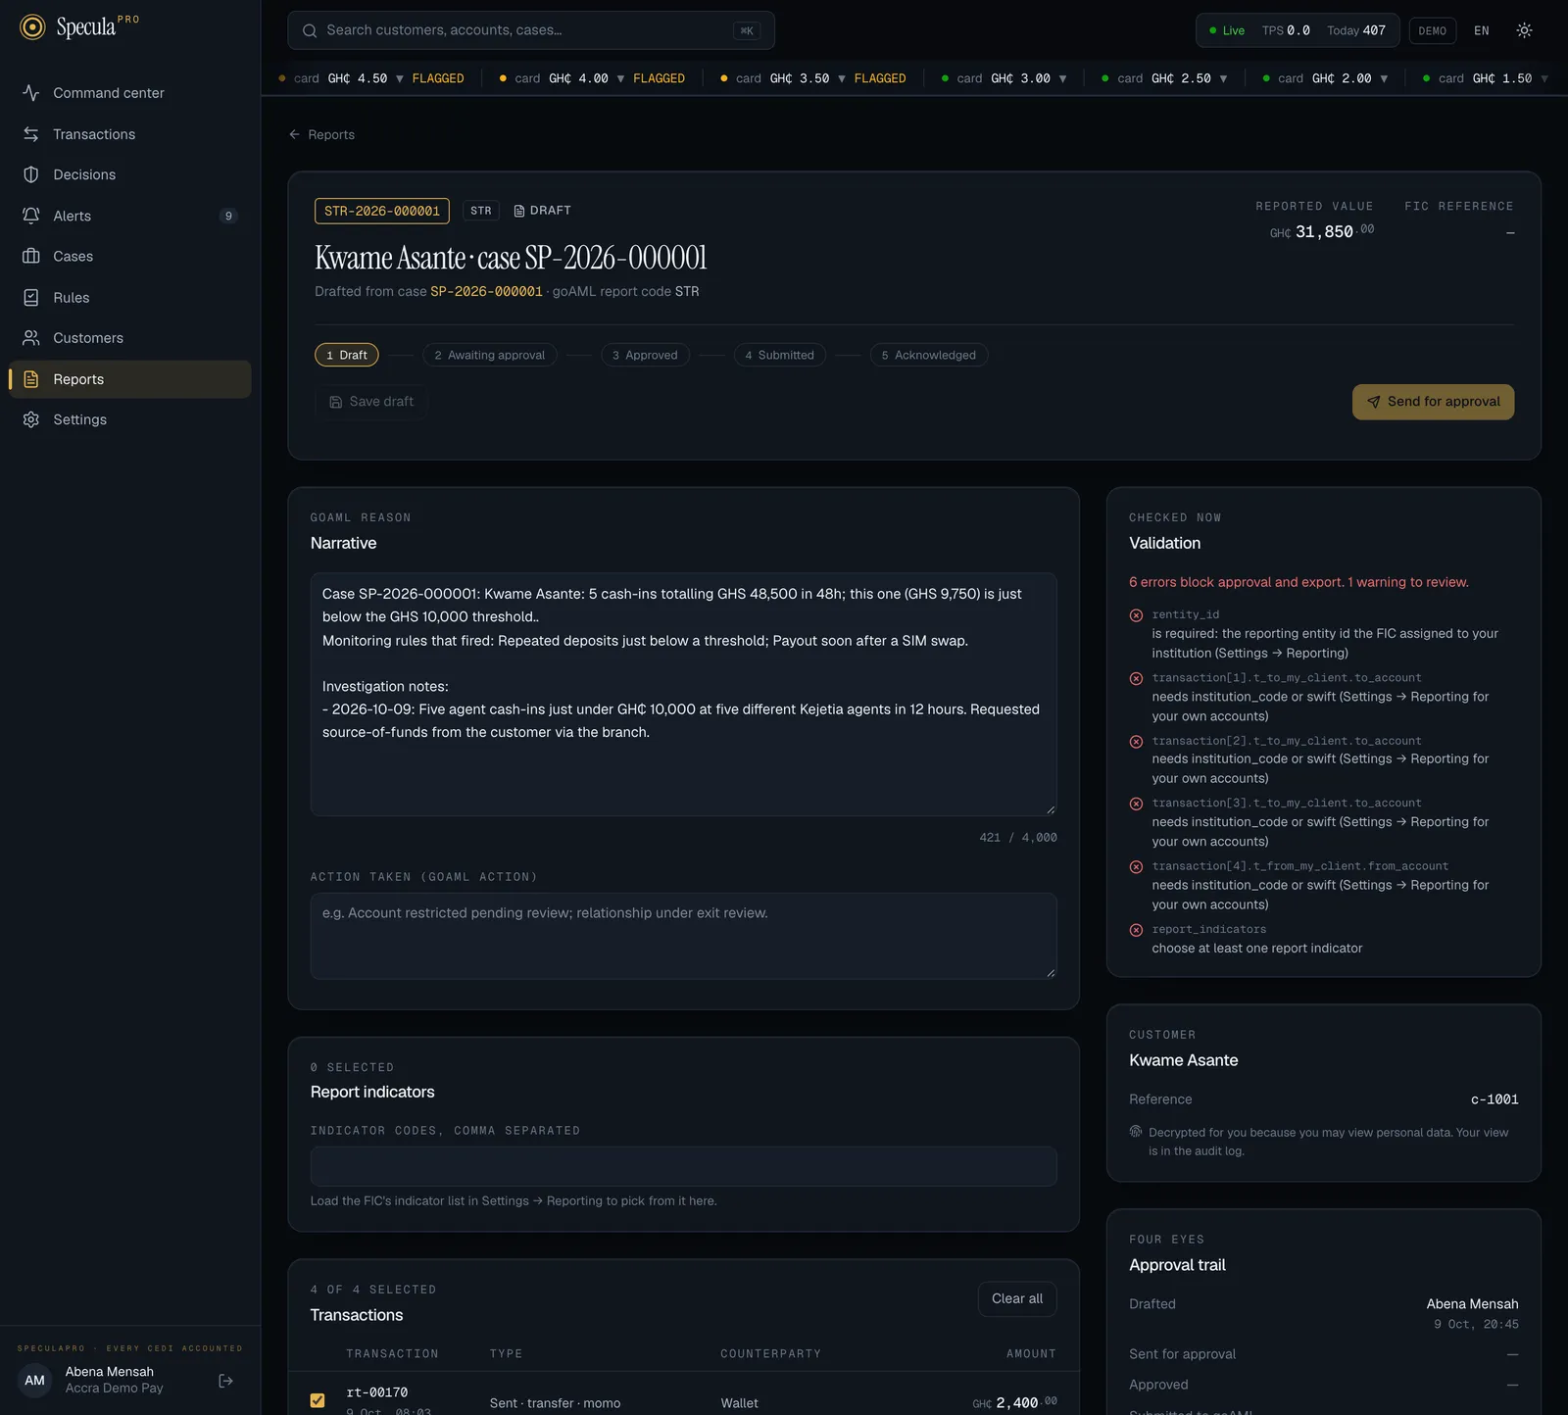Uncheck the rt-00170 transaction checkbox

pyautogui.click(x=318, y=1400)
